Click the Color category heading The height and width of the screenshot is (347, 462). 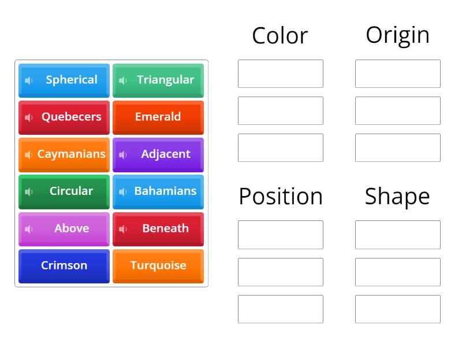tap(280, 35)
